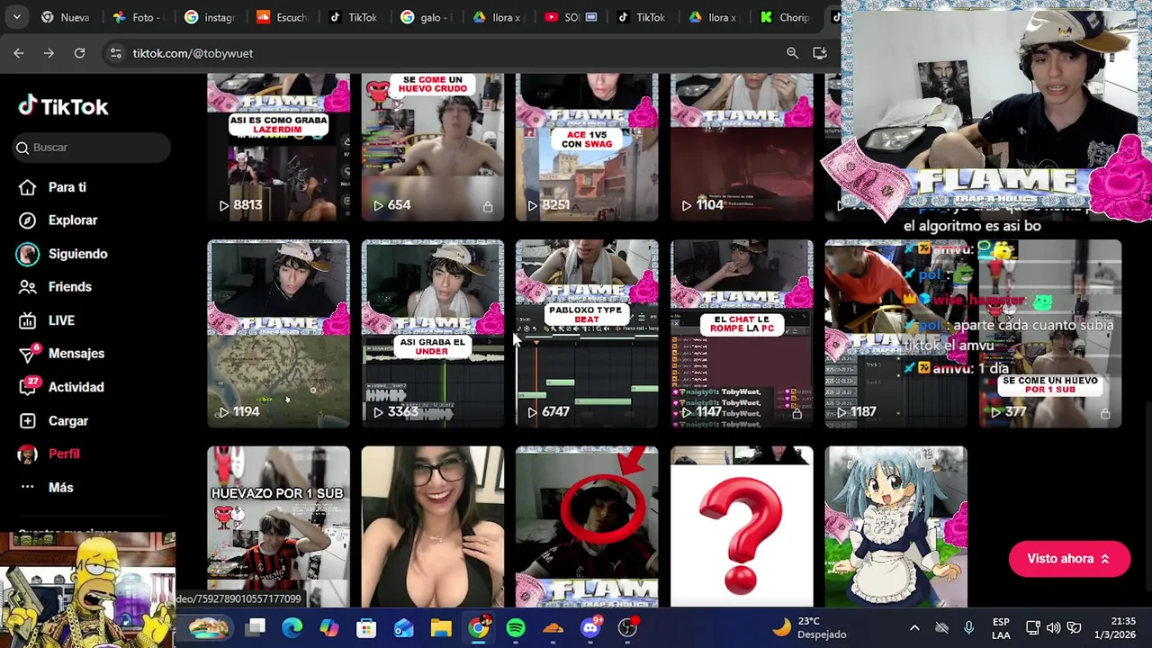
Task: Click the address bar URL tiktok.com/@tobywuet
Action: coord(193,53)
